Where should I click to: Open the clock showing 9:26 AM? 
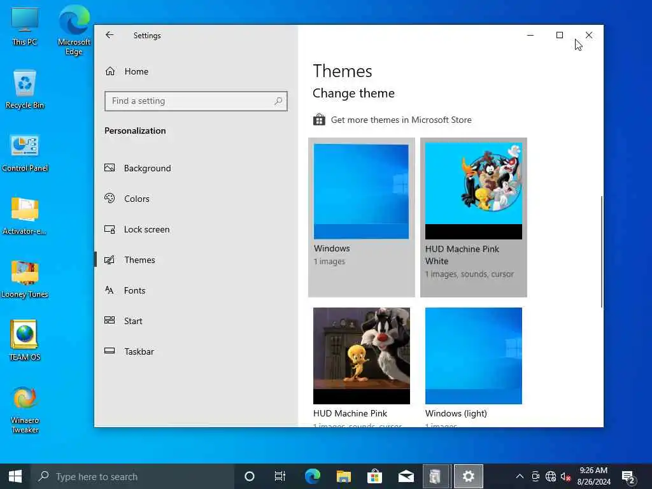coord(594,476)
